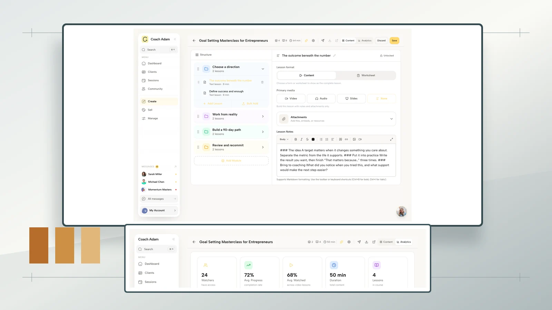Click the download icon in the analytics view header
The width and height of the screenshot is (552, 310).
click(x=366, y=242)
